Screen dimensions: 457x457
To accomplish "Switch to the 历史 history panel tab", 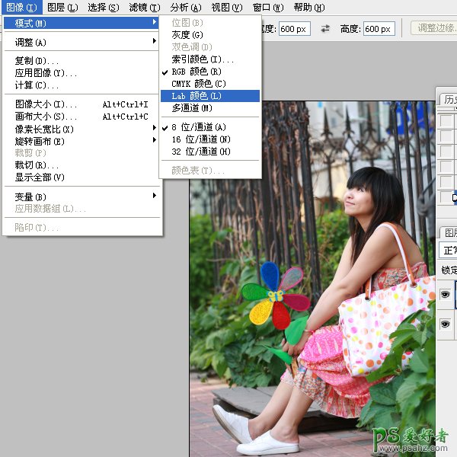I will tap(450, 100).
